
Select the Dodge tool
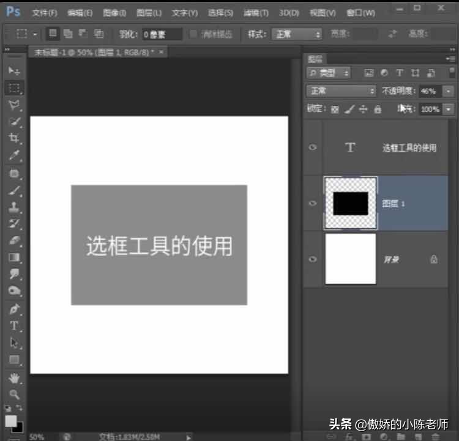coord(13,291)
